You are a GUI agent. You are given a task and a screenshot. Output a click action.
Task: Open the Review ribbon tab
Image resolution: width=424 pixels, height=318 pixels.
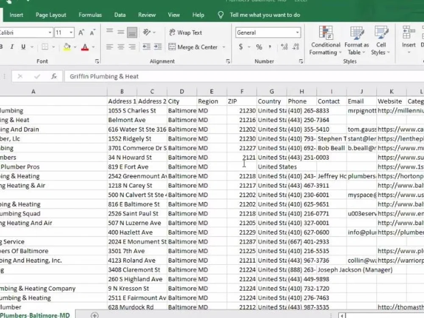[146, 14]
